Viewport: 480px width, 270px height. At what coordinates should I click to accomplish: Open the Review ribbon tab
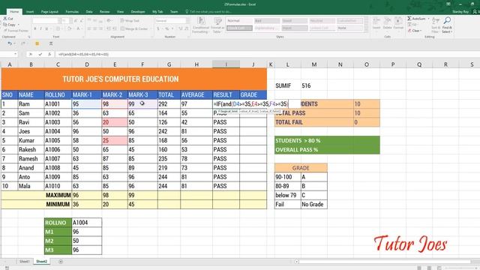click(x=105, y=12)
